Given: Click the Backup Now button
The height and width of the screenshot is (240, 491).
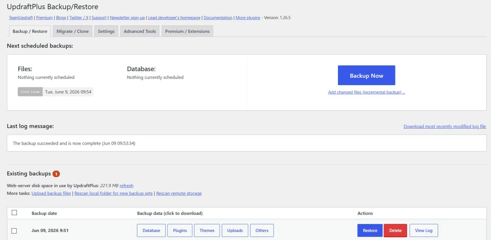Looking at the screenshot, I should point(366,75).
